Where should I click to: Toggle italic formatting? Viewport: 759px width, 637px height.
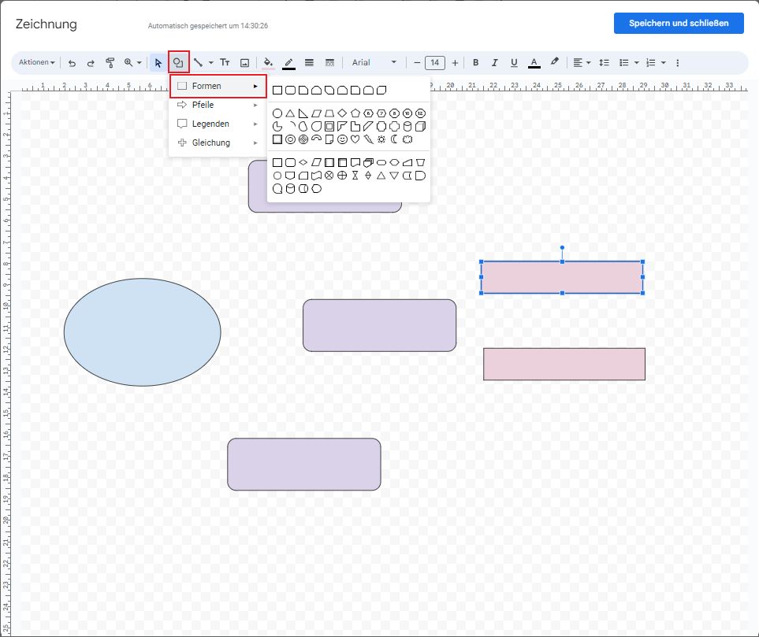pos(495,63)
